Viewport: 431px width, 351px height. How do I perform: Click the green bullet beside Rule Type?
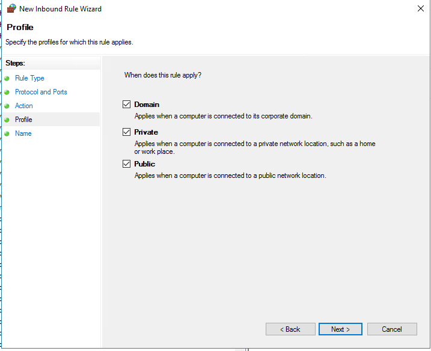7,79
